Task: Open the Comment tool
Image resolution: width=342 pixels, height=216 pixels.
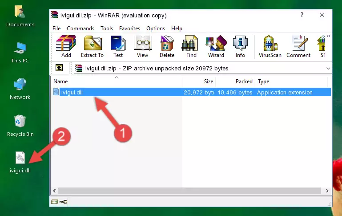Action: click(298, 46)
